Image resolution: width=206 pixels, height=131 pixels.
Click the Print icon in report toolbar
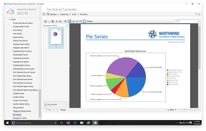45,21
